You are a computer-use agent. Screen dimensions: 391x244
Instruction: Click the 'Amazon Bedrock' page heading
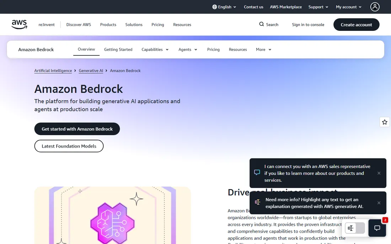click(x=79, y=89)
